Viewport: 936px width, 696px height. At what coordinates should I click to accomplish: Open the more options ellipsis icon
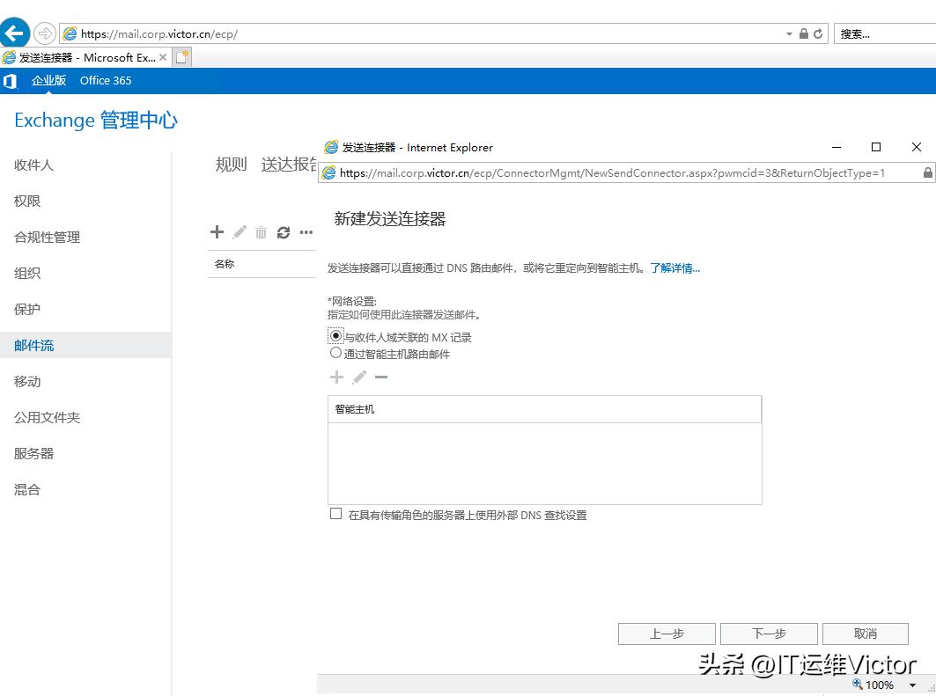pyautogui.click(x=306, y=232)
